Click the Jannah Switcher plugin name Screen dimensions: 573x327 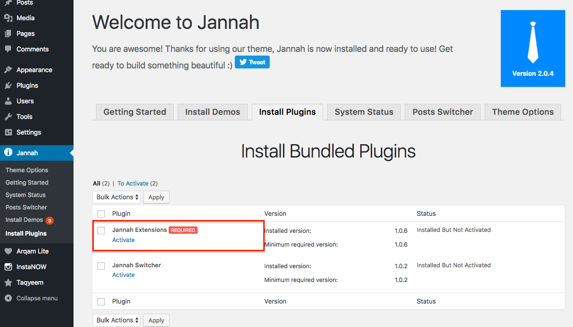(136, 265)
